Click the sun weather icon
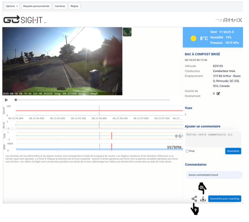249x222 pixels. pos(193,38)
